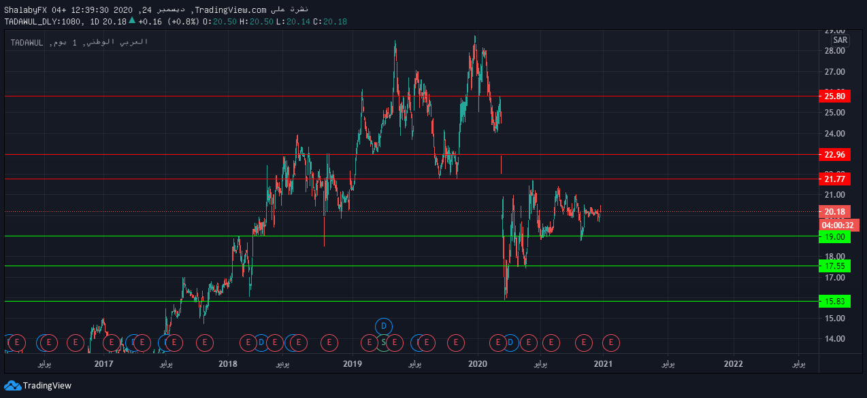The width and height of the screenshot is (867, 398).
Task: Open the last E earnings marker past 2021
Action: pyautogui.click(x=611, y=343)
